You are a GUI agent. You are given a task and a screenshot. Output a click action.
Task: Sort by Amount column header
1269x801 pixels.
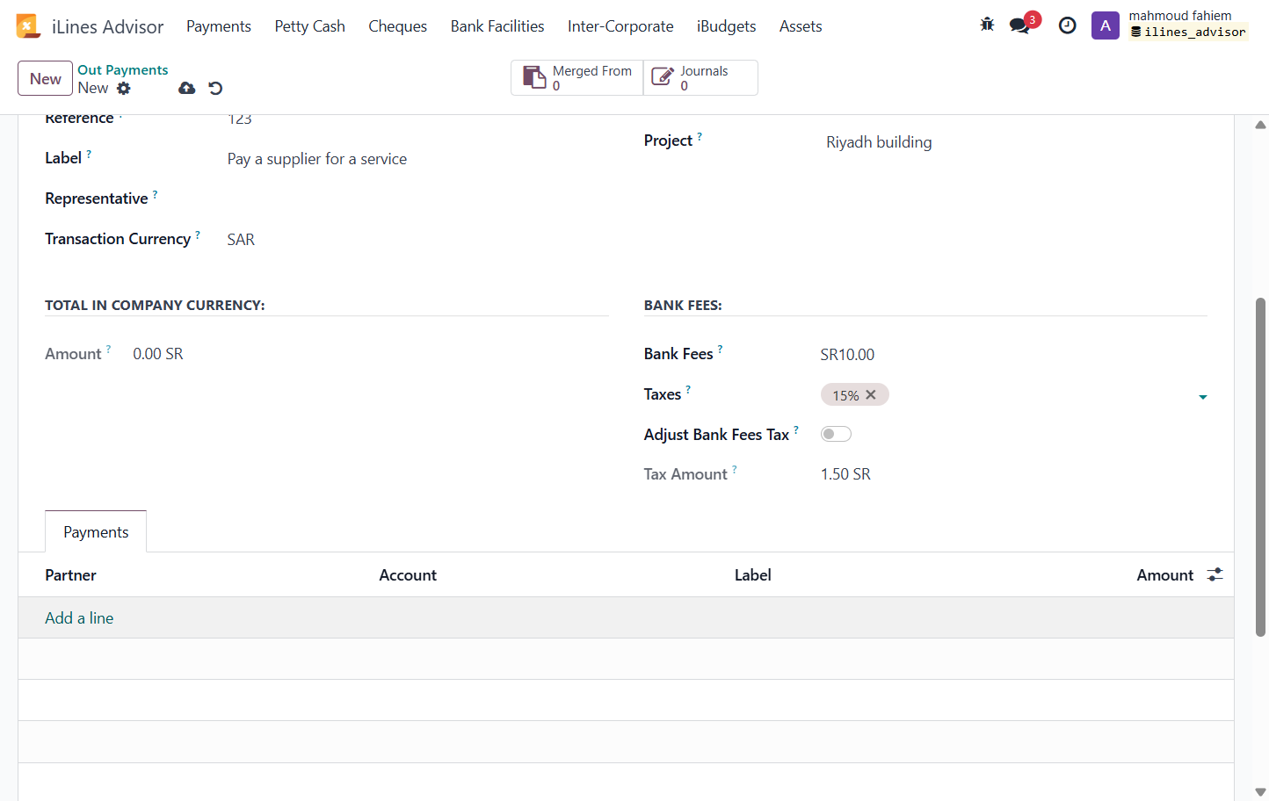pyautogui.click(x=1164, y=575)
